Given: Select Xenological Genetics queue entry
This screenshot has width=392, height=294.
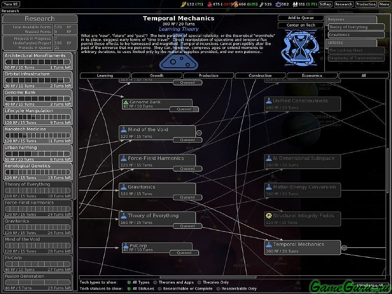Looking at the screenshot, I should 38,171.
